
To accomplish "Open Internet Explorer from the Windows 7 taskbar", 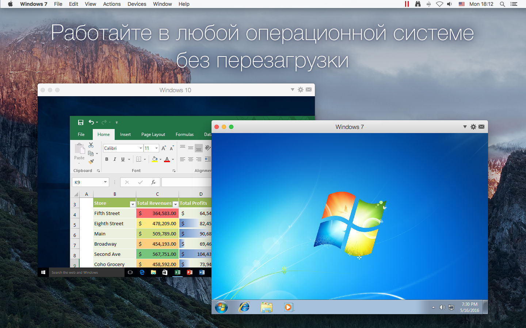I will point(244,307).
